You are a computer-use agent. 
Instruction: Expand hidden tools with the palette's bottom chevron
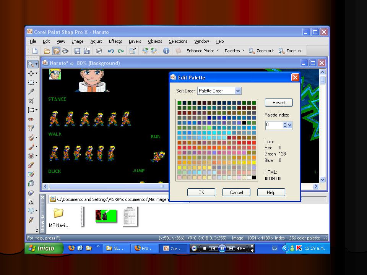37,230
